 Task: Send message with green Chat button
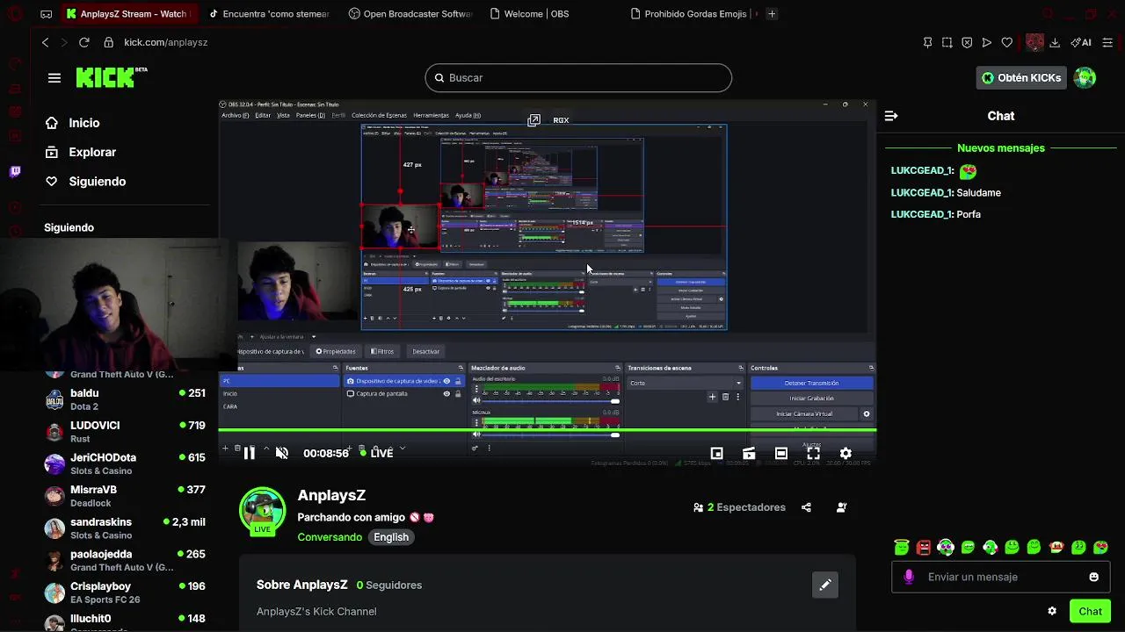[1090, 611]
